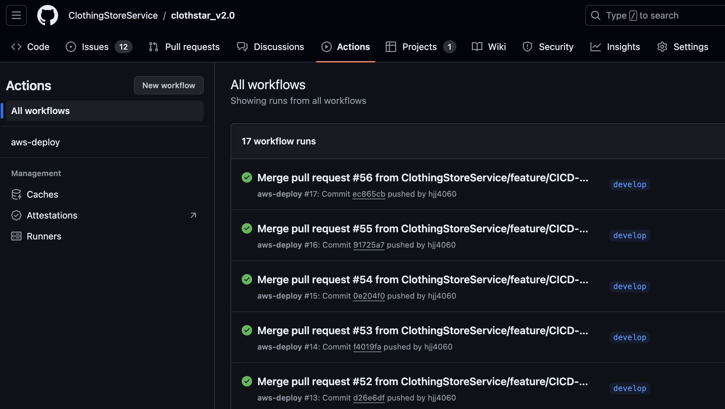Open commit ec865cb link
725x409 pixels.
(369, 194)
